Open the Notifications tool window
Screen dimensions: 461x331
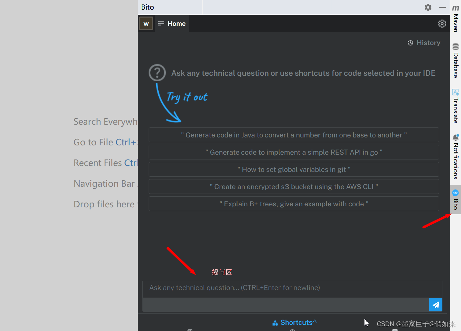click(455, 157)
